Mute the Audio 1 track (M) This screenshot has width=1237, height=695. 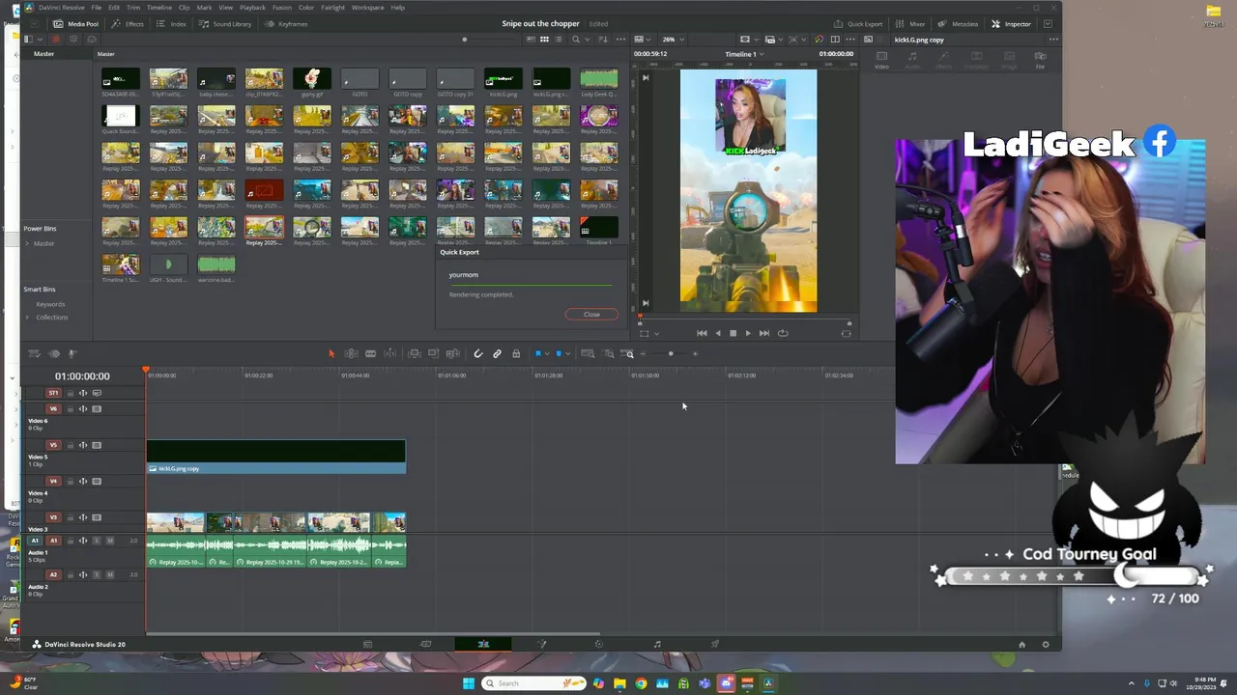coord(109,541)
